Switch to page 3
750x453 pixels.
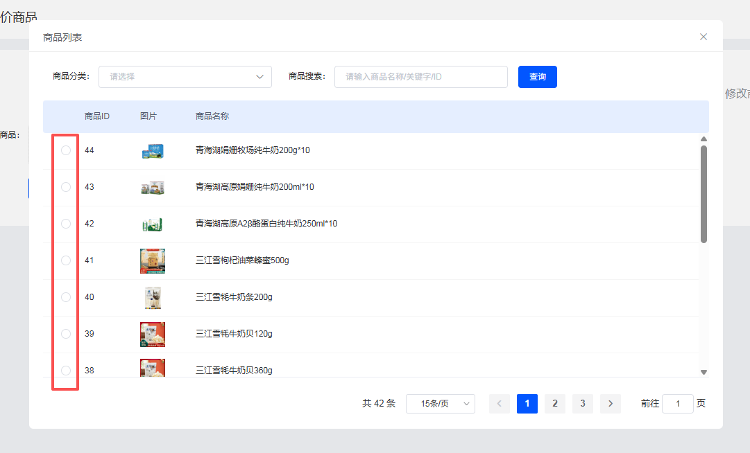coord(583,403)
